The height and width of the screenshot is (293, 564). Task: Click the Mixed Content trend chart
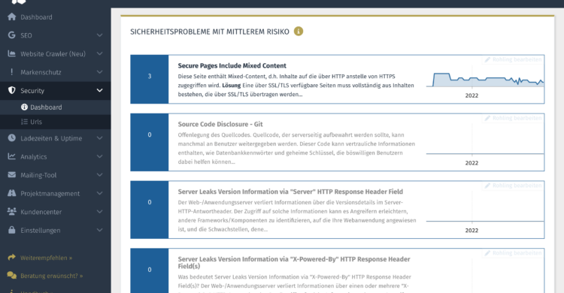click(485, 80)
